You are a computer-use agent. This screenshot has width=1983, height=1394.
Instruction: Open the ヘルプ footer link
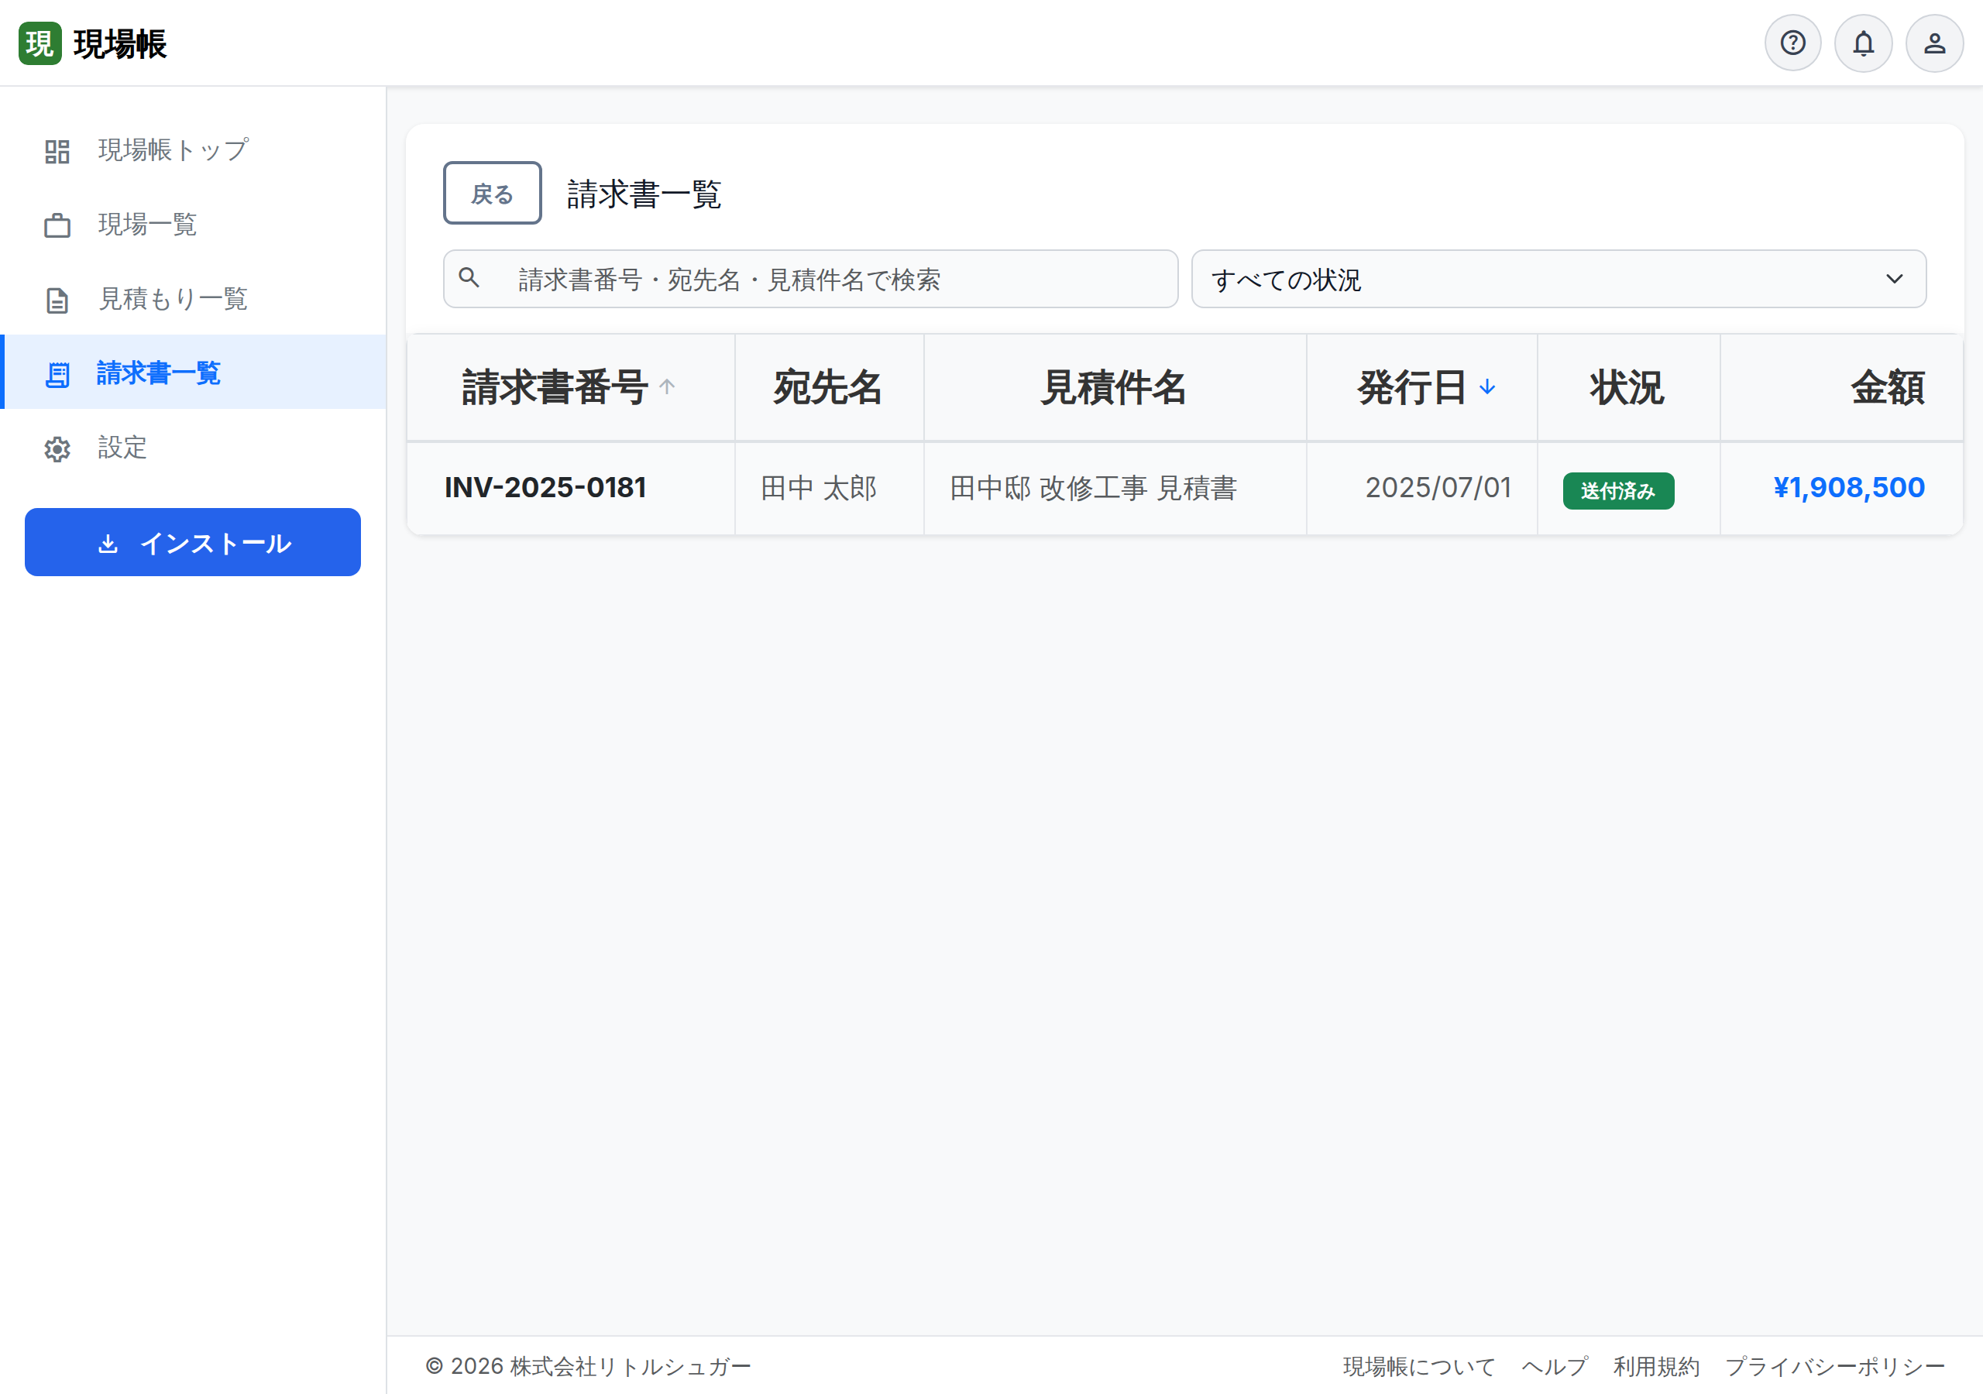point(1555,1366)
